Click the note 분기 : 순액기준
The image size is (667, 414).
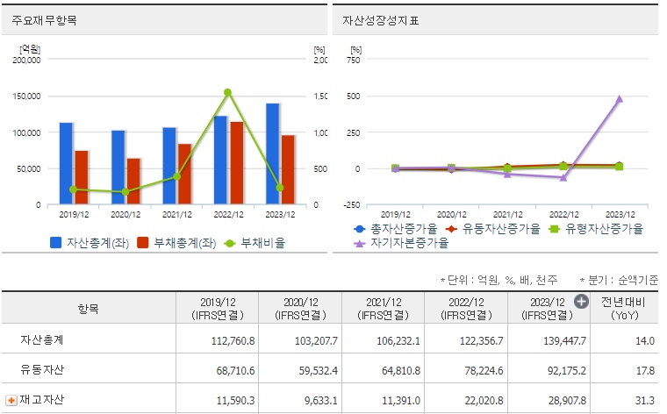click(619, 280)
